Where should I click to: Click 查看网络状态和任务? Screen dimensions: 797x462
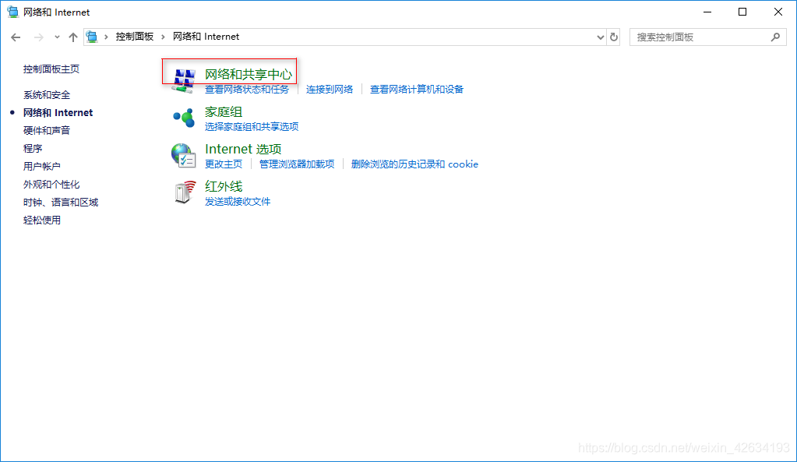point(247,90)
